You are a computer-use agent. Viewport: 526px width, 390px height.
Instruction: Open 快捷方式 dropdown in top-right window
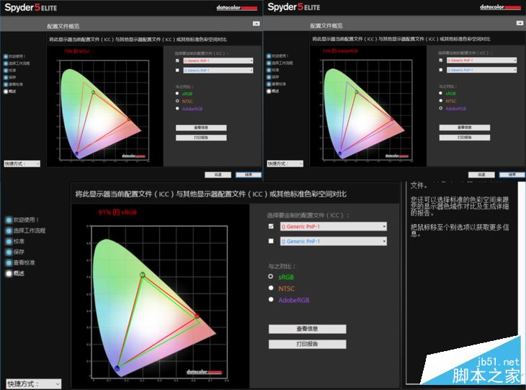click(285, 164)
